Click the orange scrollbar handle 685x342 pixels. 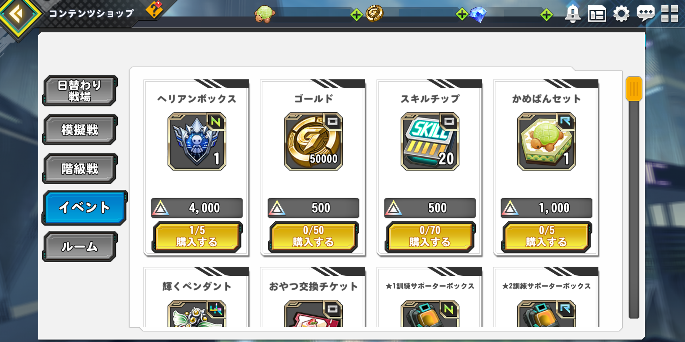click(x=634, y=89)
